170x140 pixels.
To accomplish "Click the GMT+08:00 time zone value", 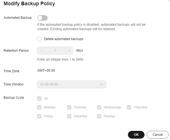I will click(46, 71).
